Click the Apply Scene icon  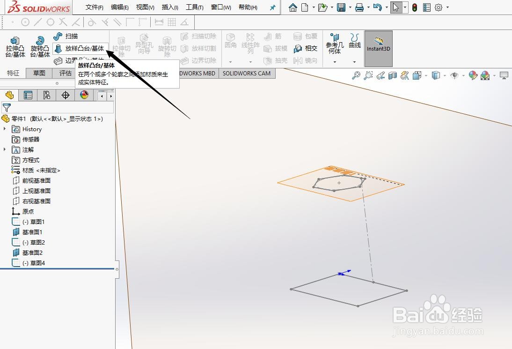pos(485,75)
